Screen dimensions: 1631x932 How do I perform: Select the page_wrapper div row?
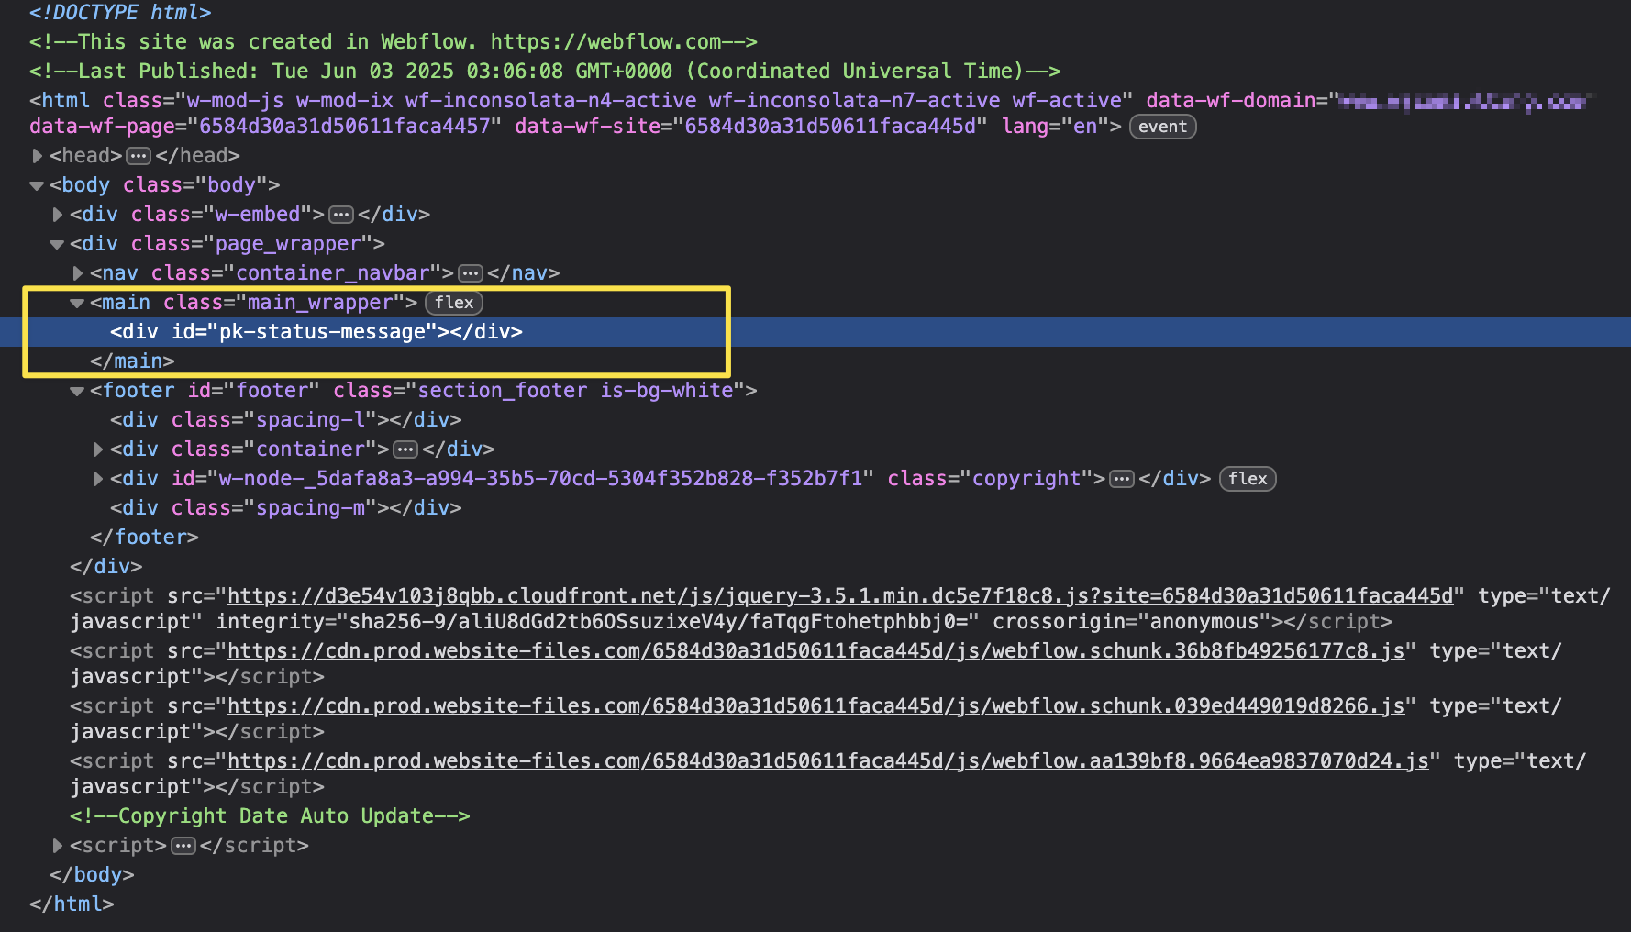[227, 244]
